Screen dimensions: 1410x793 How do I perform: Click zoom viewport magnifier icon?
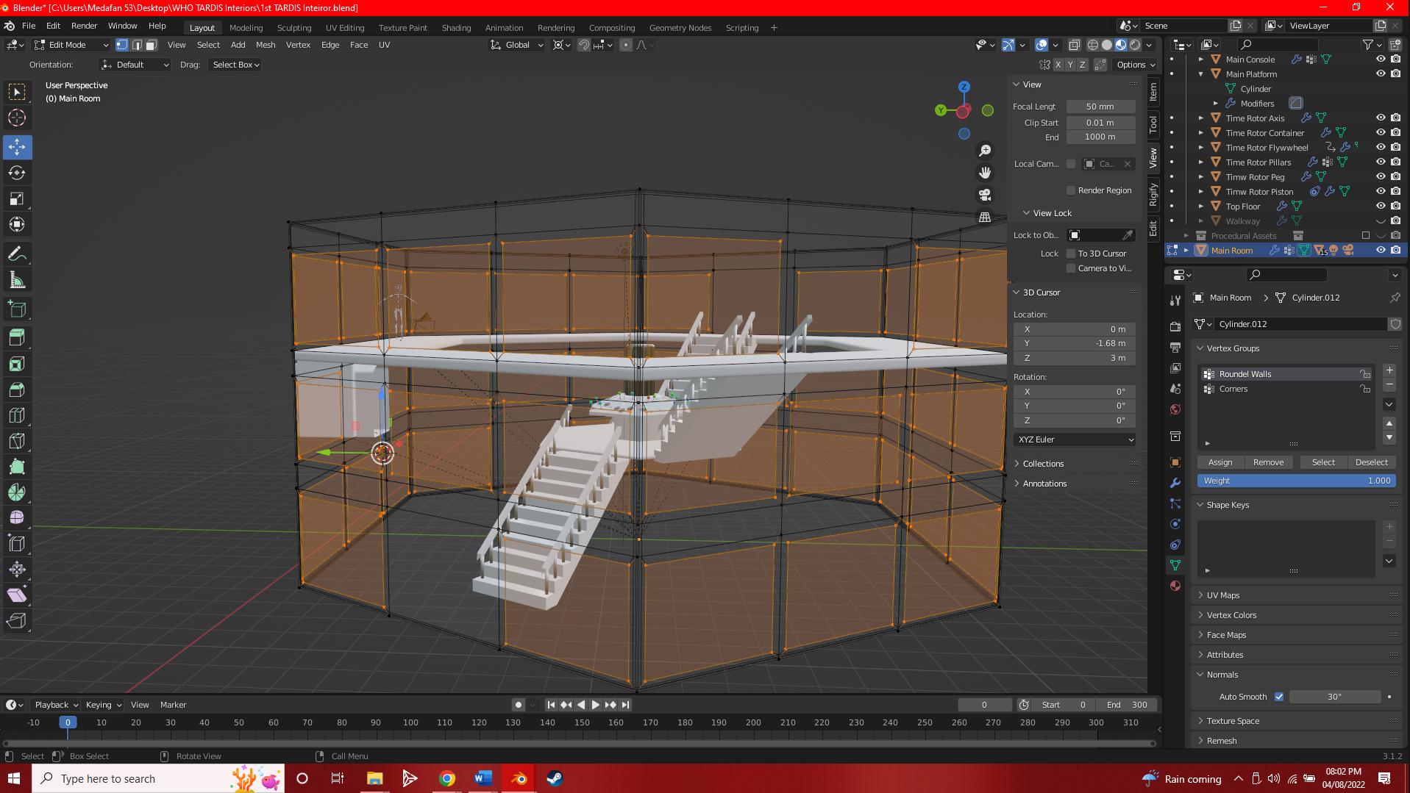pyautogui.click(x=985, y=151)
